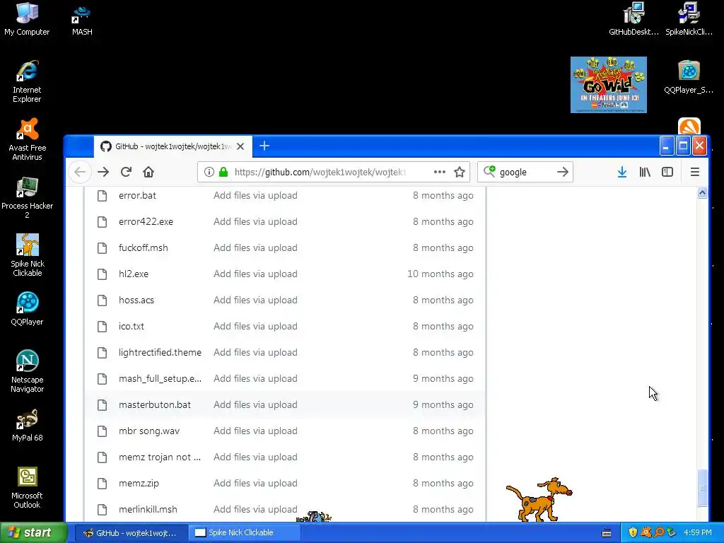
Task: Open the Windows Start menu
Action: 34,532
